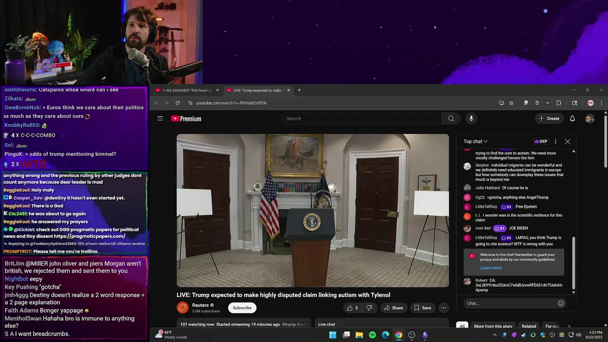The width and height of the screenshot is (608, 342).
Task: Open the YouTube guide hamburger menu
Action: tap(160, 118)
